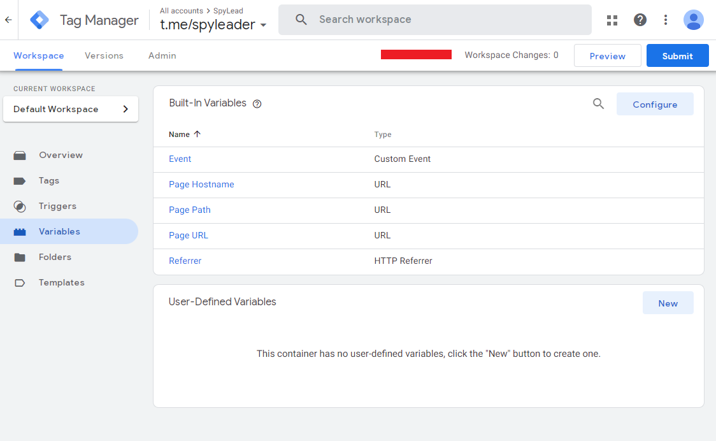This screenshot has height=441, width=716.
Task: Click the Built-In Variables heading
Action: pyautogui.click(x=208, y=103)
